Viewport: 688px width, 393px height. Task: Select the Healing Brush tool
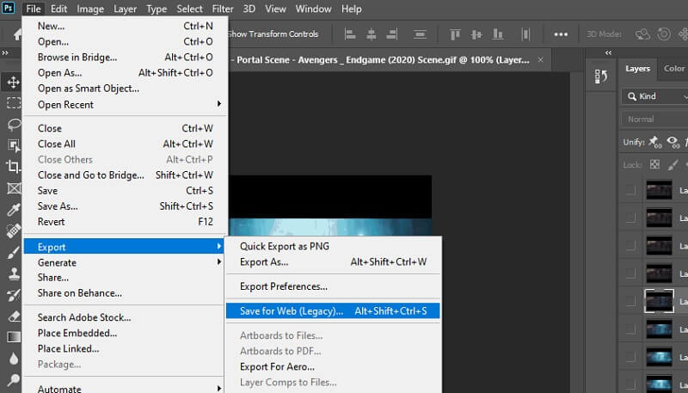(x=13, y=230)
